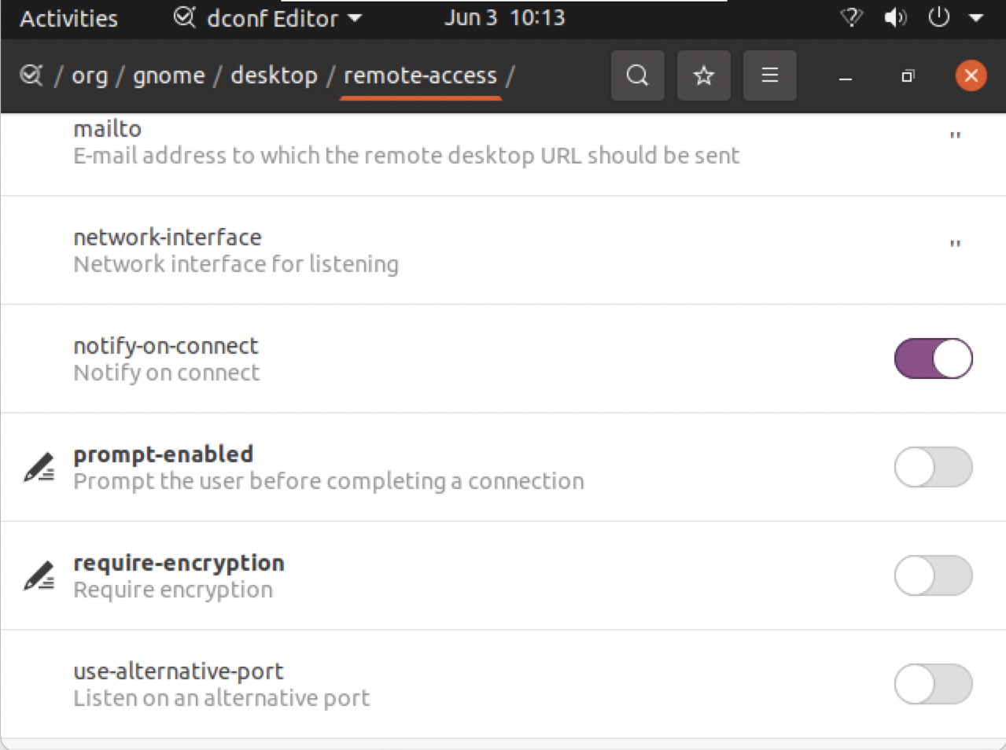The height and width of the screenshot is (750, 1006).
Task: Disable the notify-on-connect switch
Action: (x=934, y=358)
